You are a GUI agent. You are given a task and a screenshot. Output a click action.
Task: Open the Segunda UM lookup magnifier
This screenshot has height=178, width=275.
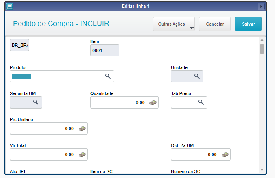pos(36,102)
